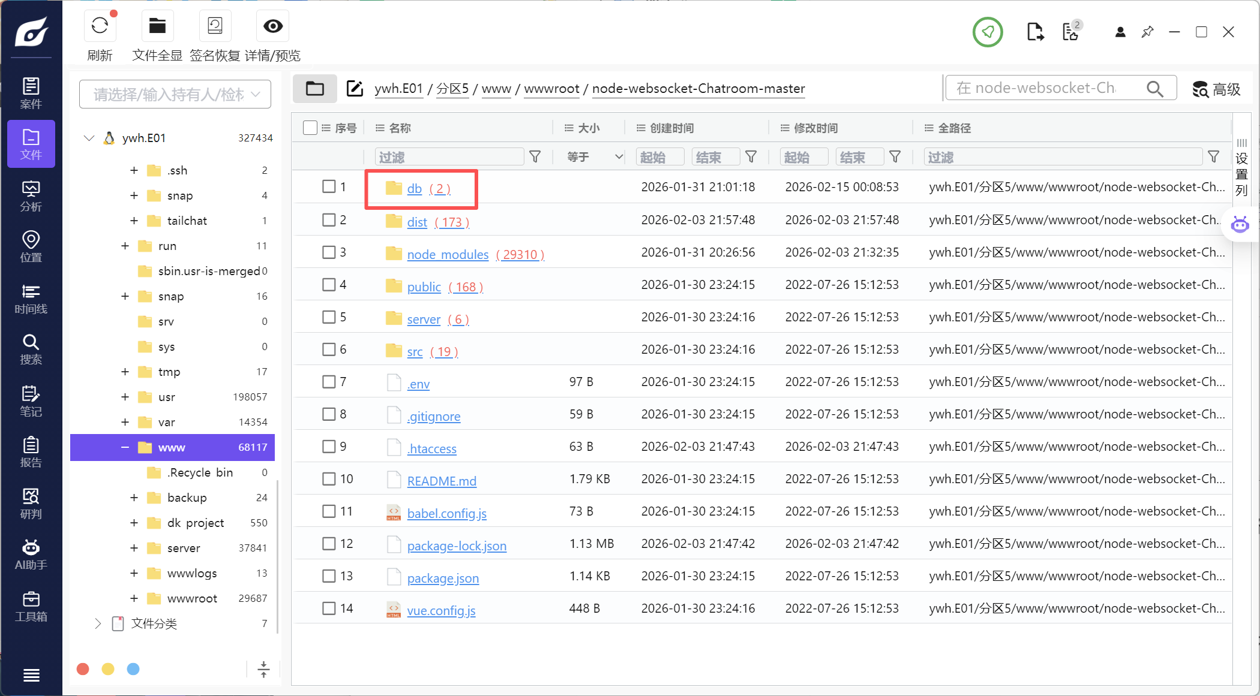
Task: Click the edit path pencil icon
Action: [x=355, y=89]
